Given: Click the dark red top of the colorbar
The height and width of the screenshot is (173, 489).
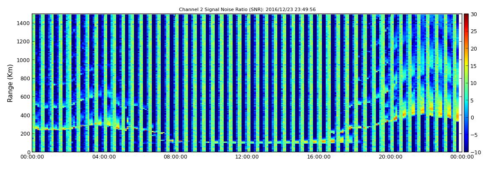Looking at the screenshot, I should pos(466,16).
